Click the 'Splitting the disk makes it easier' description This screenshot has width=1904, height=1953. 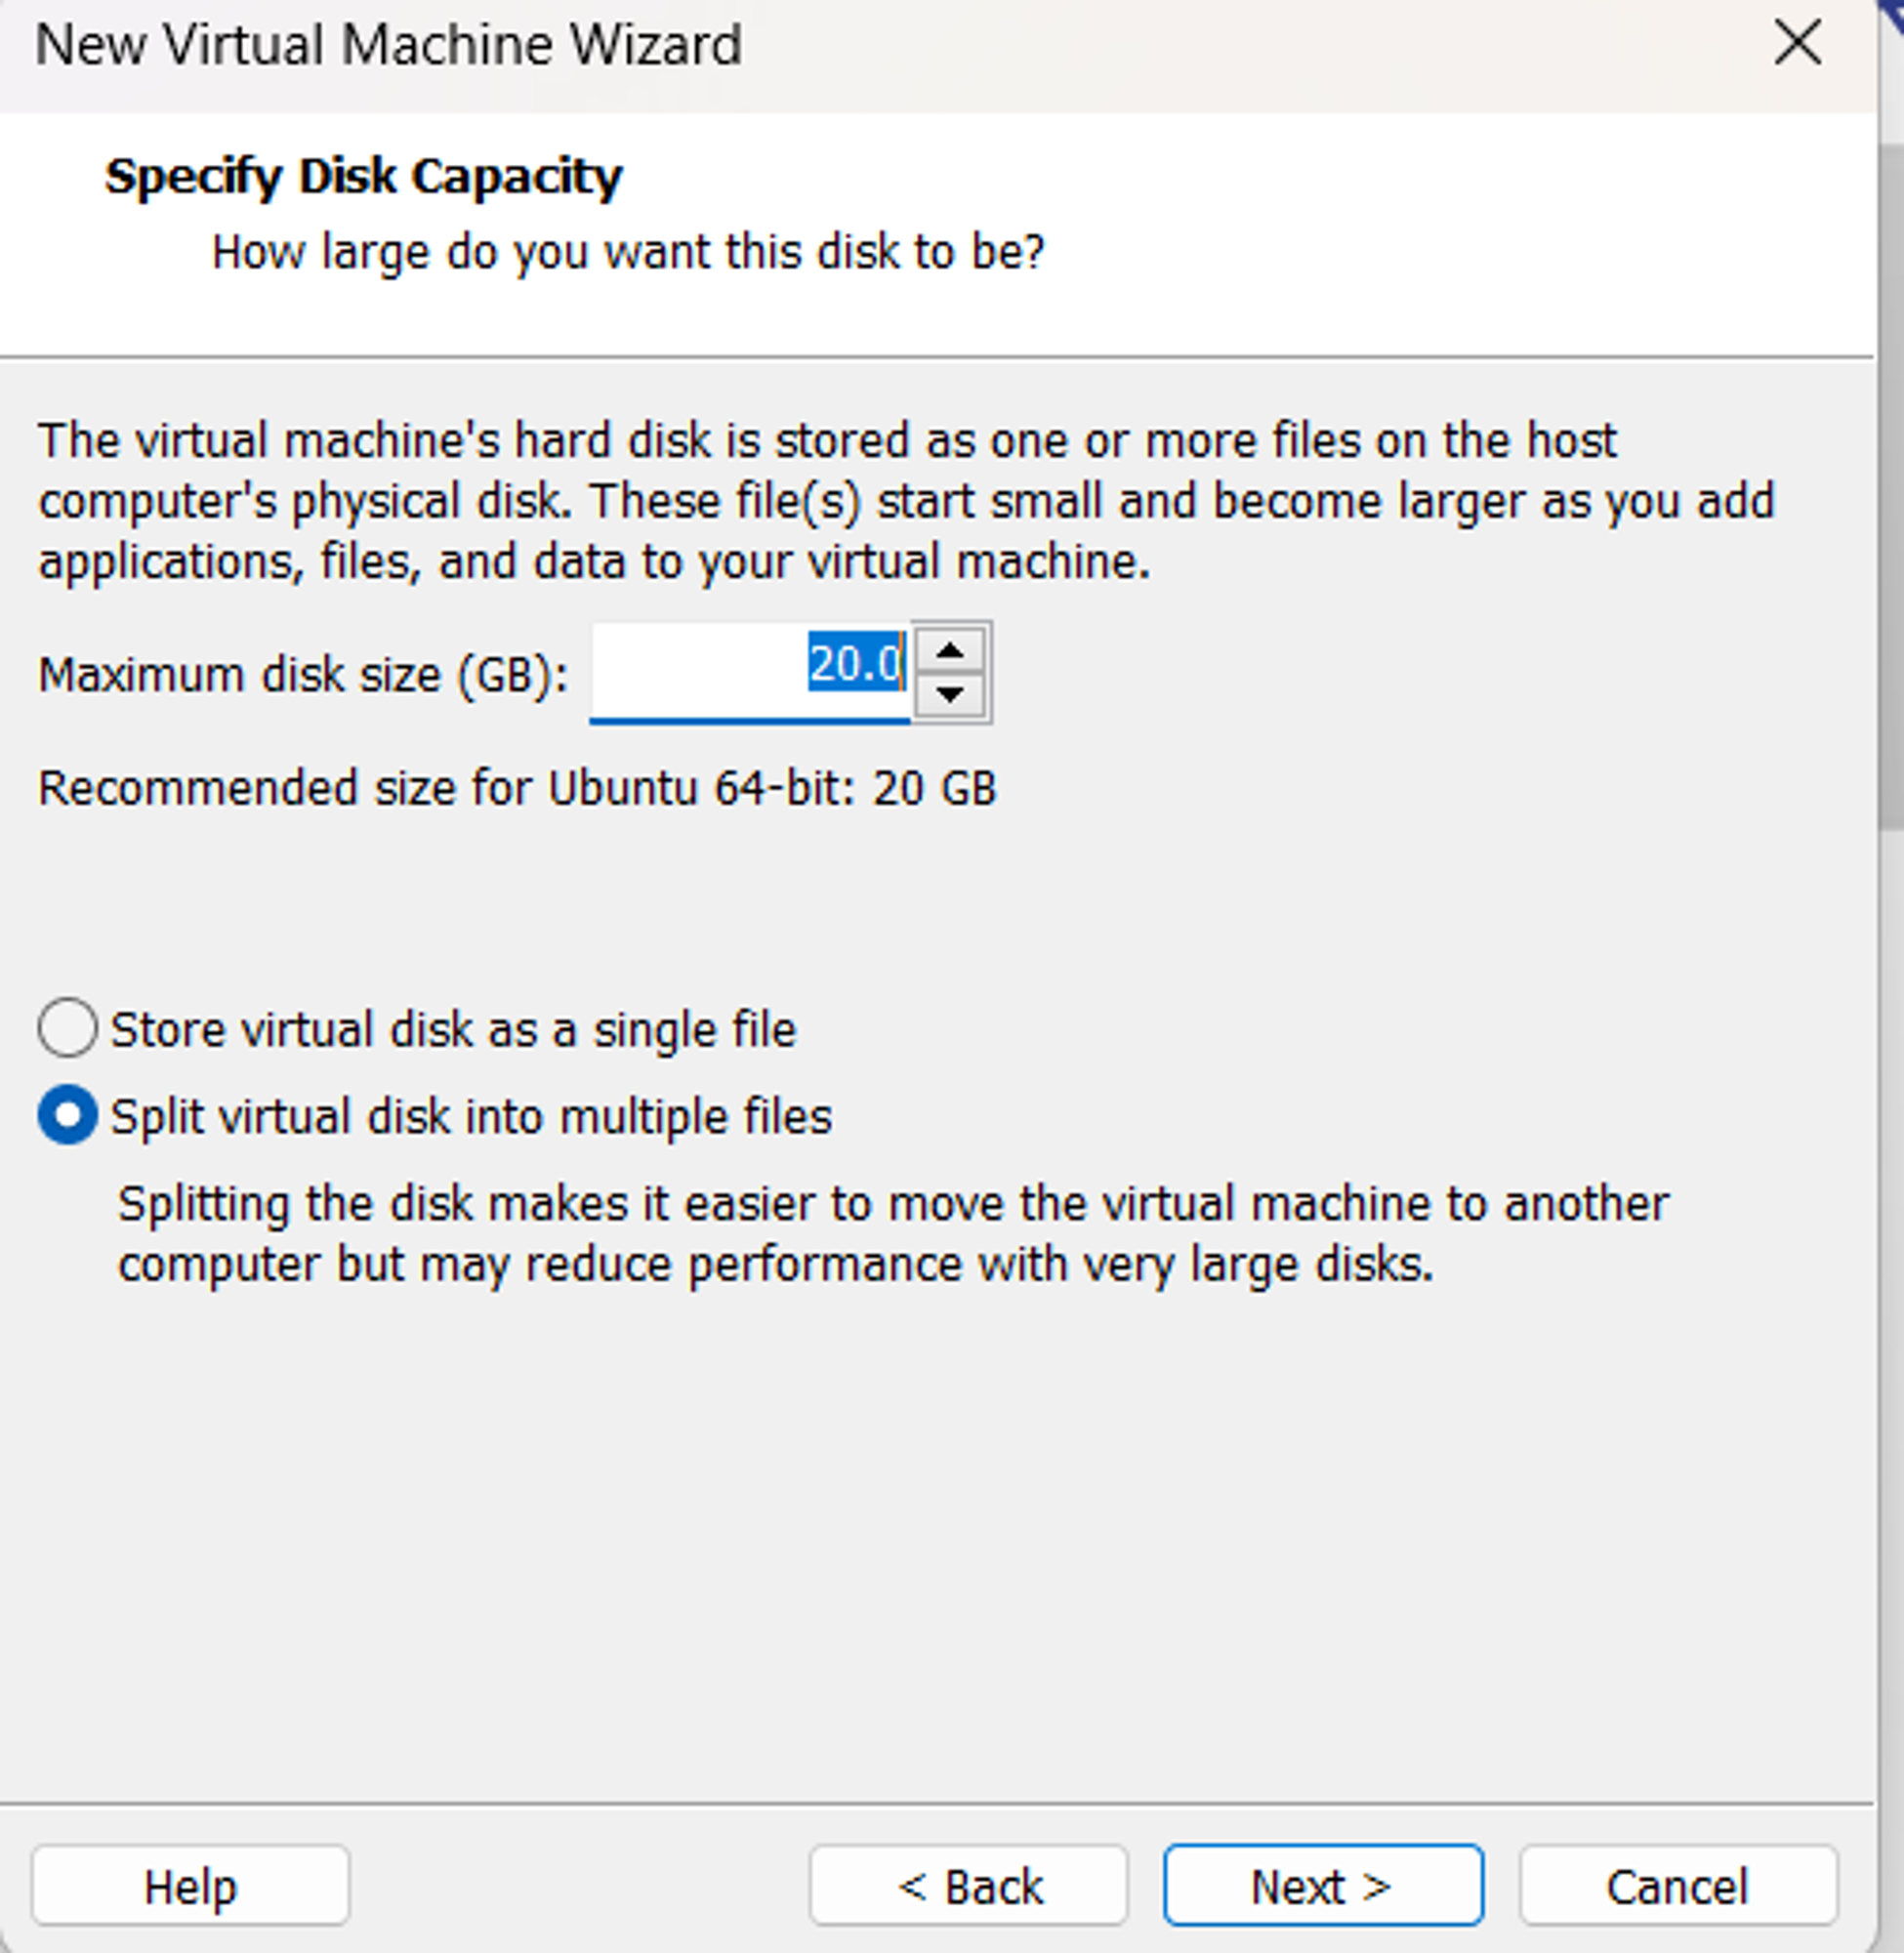point(893,1233)
